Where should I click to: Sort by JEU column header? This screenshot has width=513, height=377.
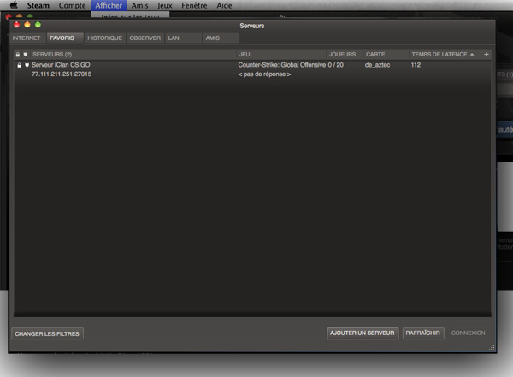(281, 55)
